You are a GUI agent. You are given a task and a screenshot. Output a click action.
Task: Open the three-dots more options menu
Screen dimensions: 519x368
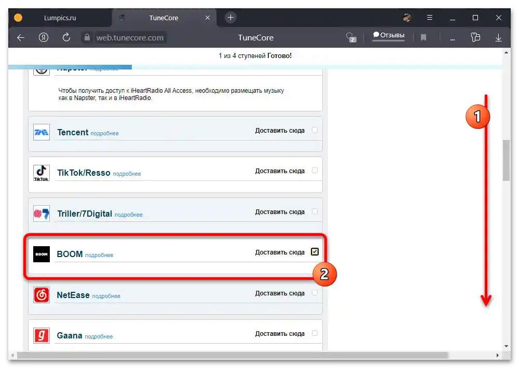(453, 39)
